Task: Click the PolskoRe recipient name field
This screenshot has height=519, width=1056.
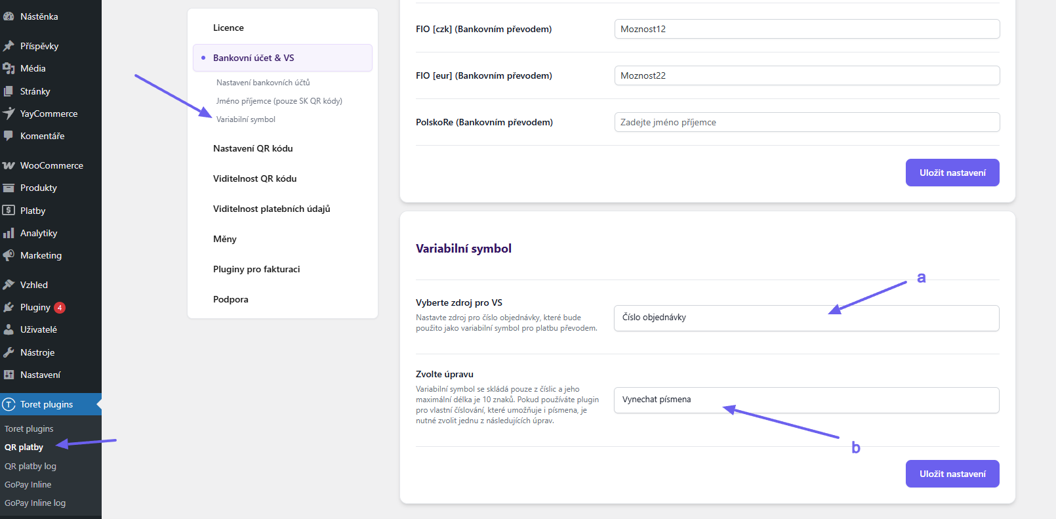Action: [x=807, y=122]
